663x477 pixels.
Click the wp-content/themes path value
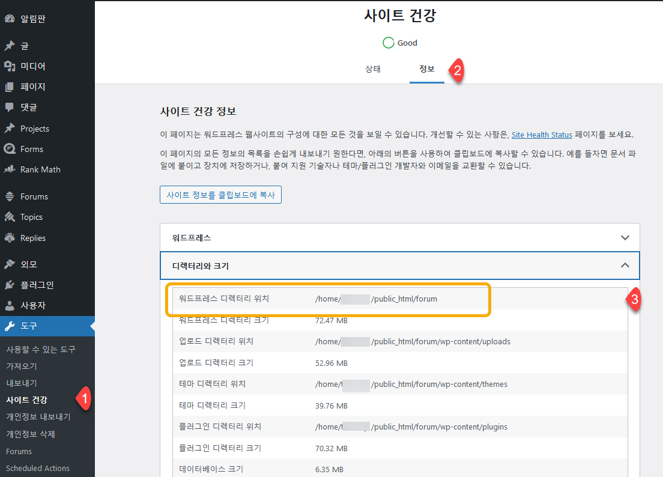pyautogui.click(x=411, y=384)
